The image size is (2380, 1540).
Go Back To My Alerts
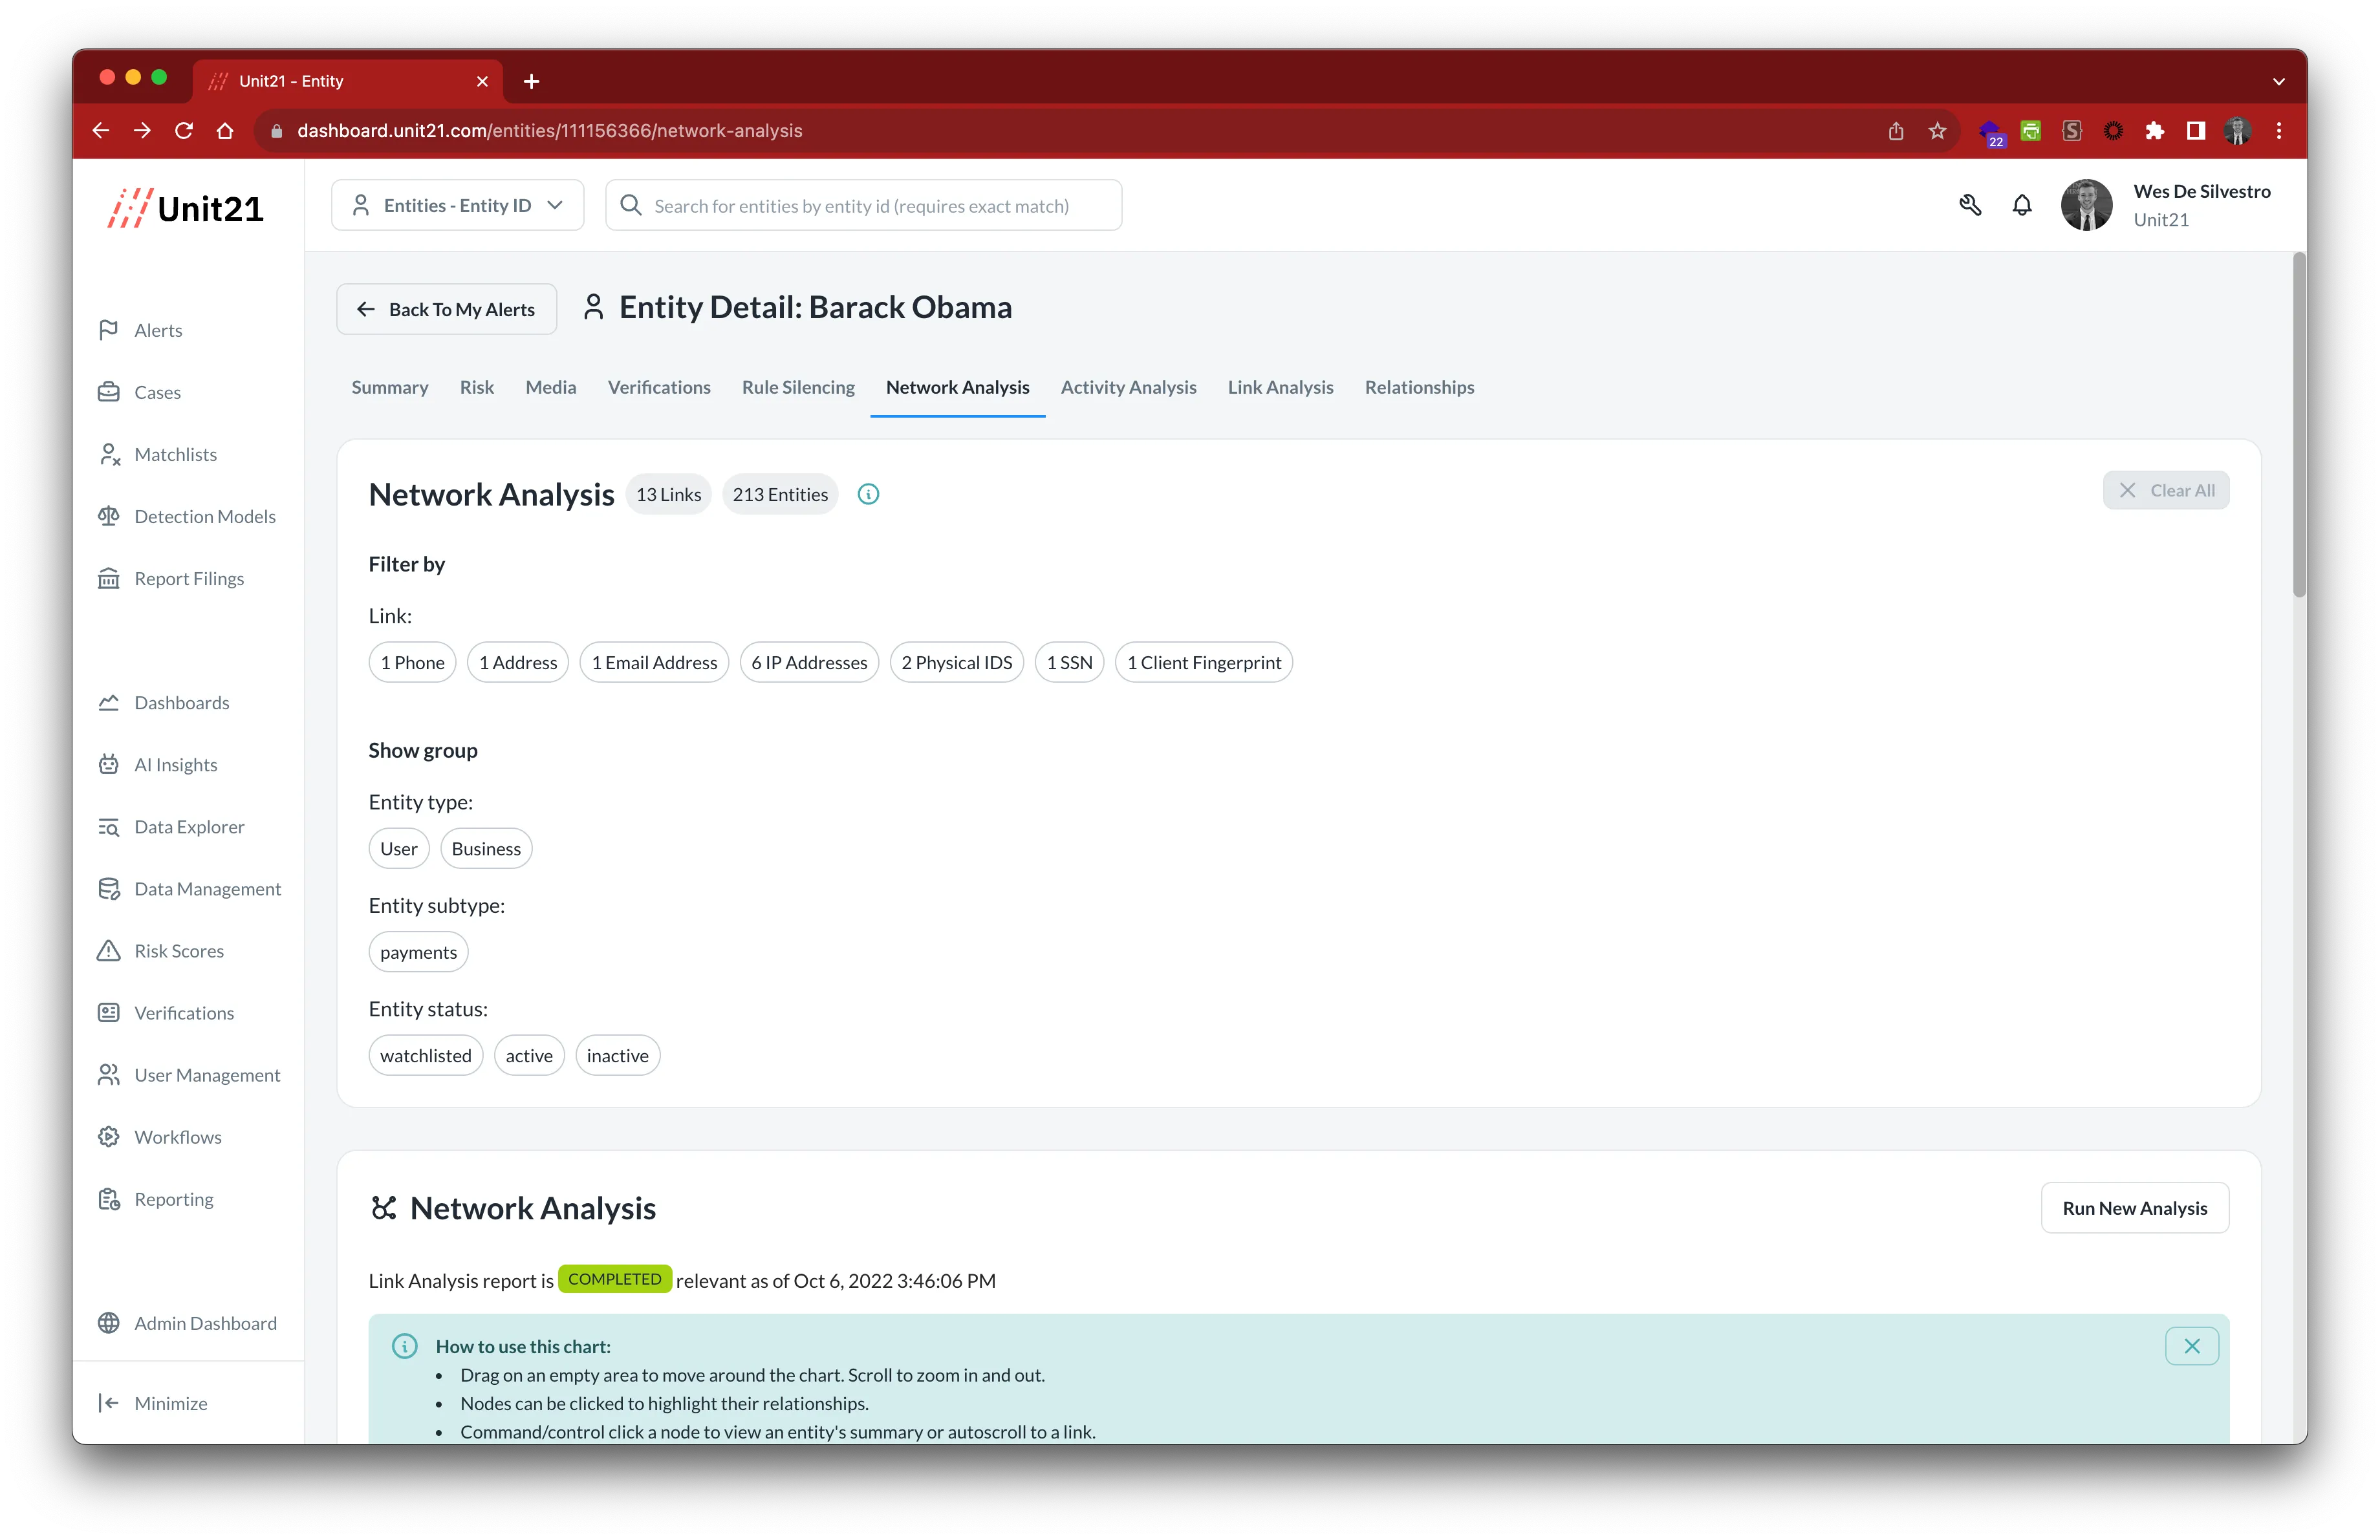pos(446,310)
